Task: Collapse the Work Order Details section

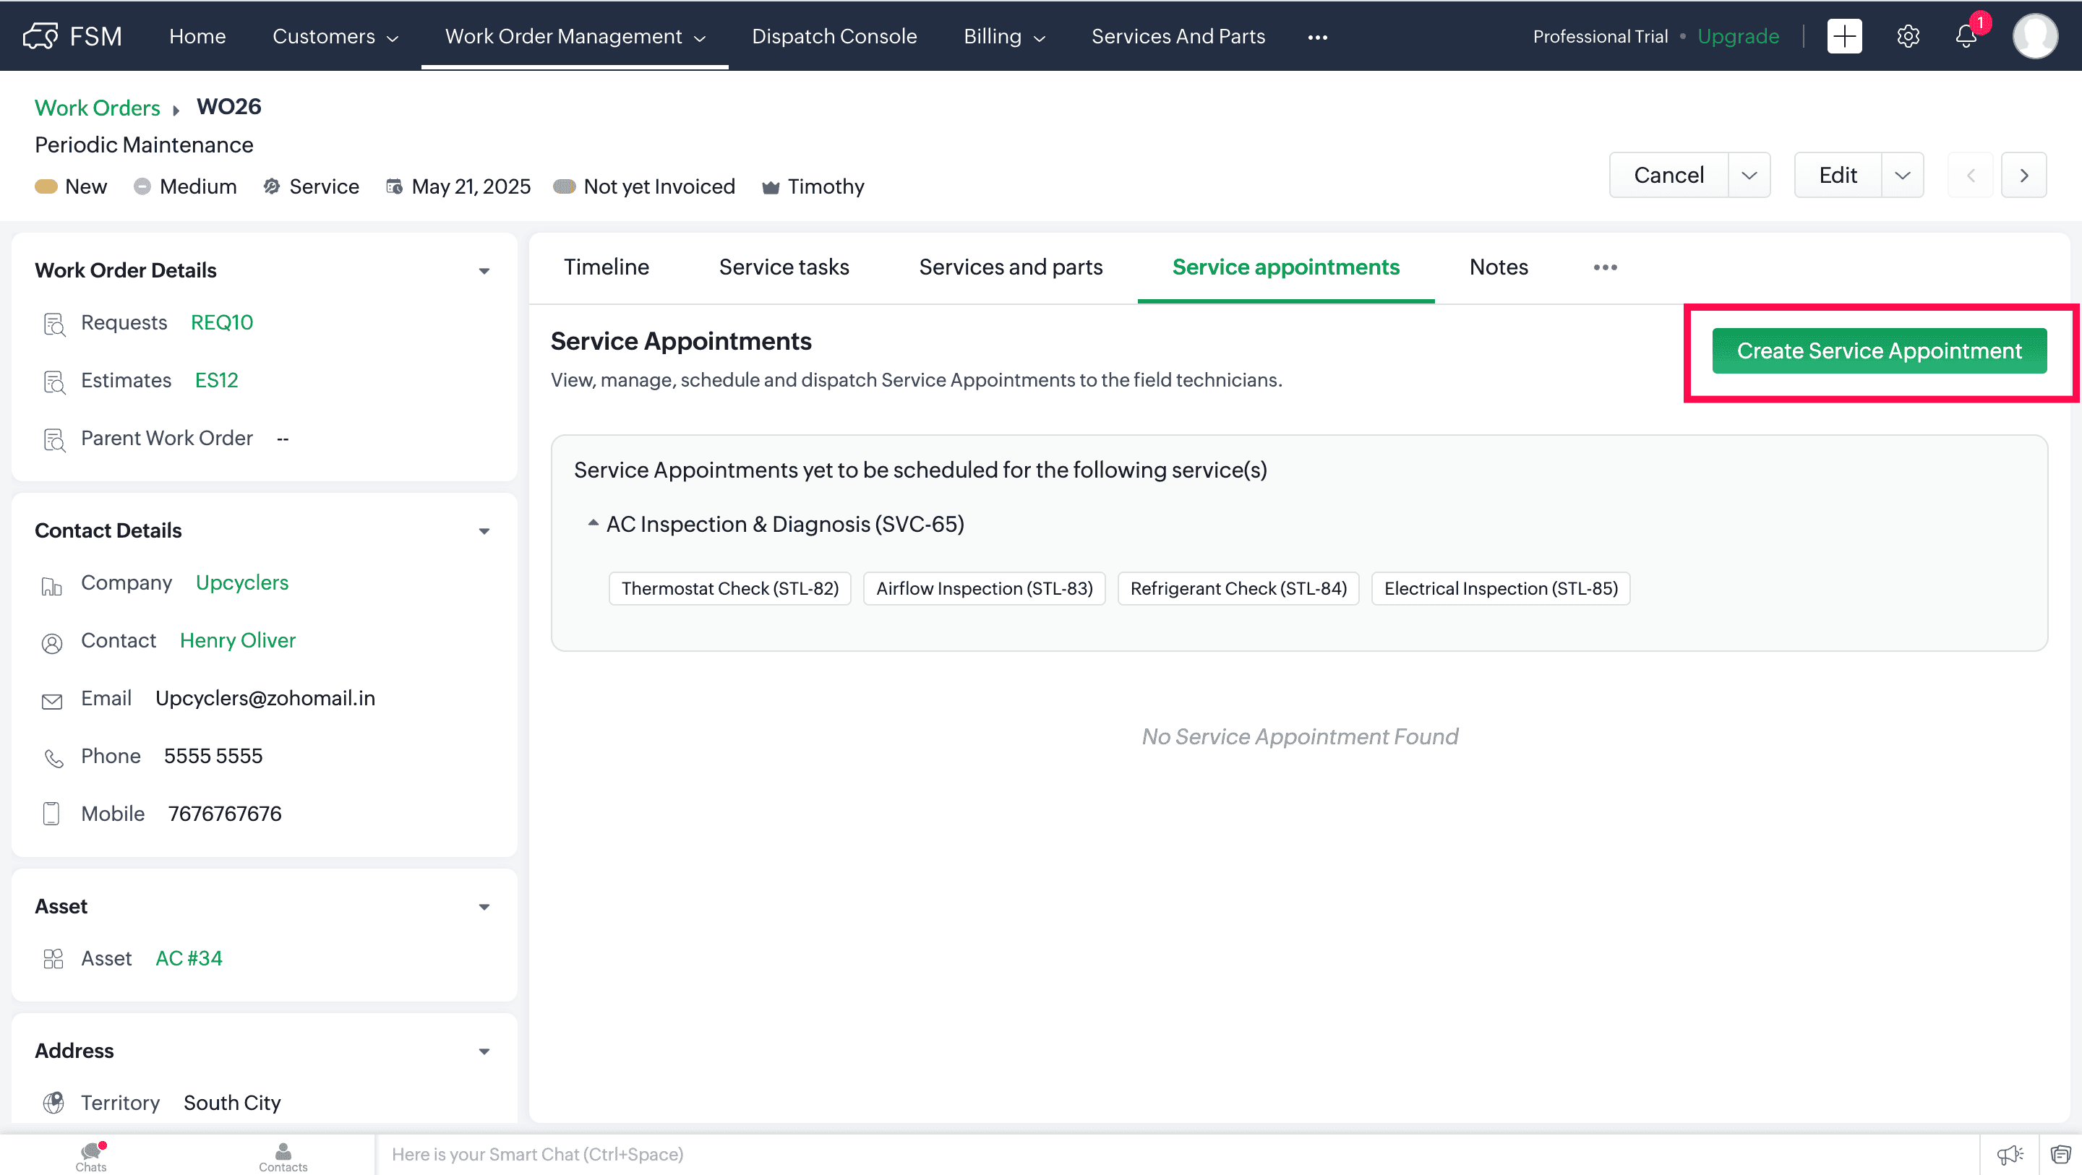Action: tap(484, 271)
